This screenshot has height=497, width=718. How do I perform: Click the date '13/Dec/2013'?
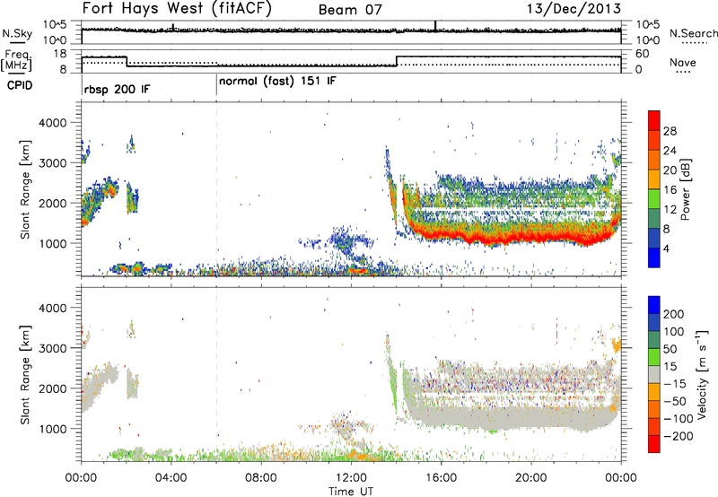(x=574, y=9)
